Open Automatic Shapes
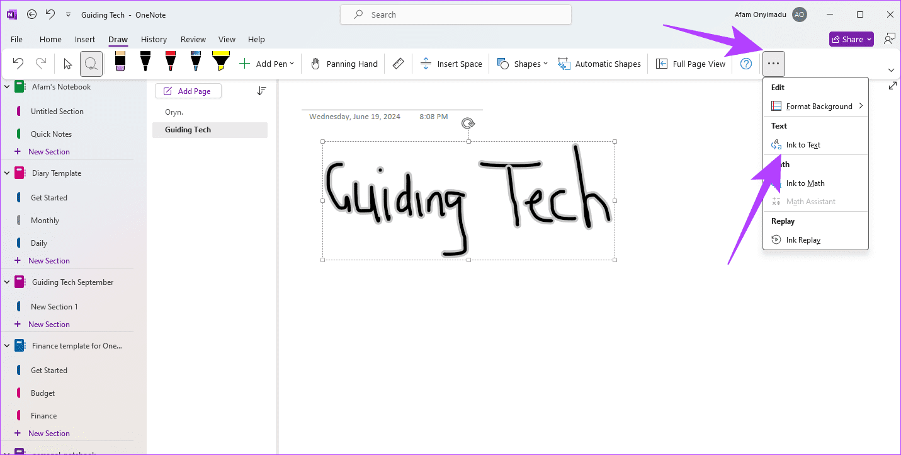The height and width of the screenshot is (455, 901). (x=599, y=64)
